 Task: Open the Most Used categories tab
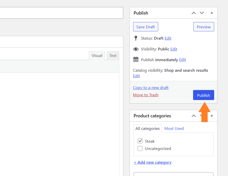click(x=174, y=129)
